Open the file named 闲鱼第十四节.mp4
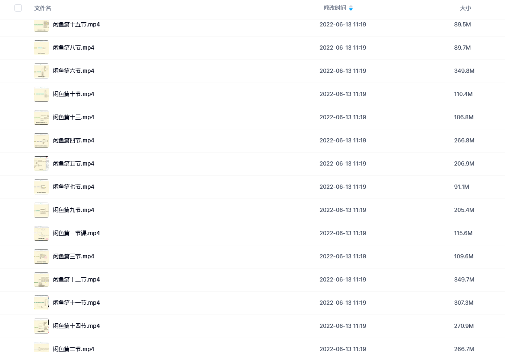Image resolution: width=505 pixels, height=352 pixels. click(x=76, y=326)
